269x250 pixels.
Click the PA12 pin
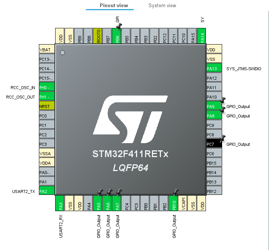tap(214, 77)
